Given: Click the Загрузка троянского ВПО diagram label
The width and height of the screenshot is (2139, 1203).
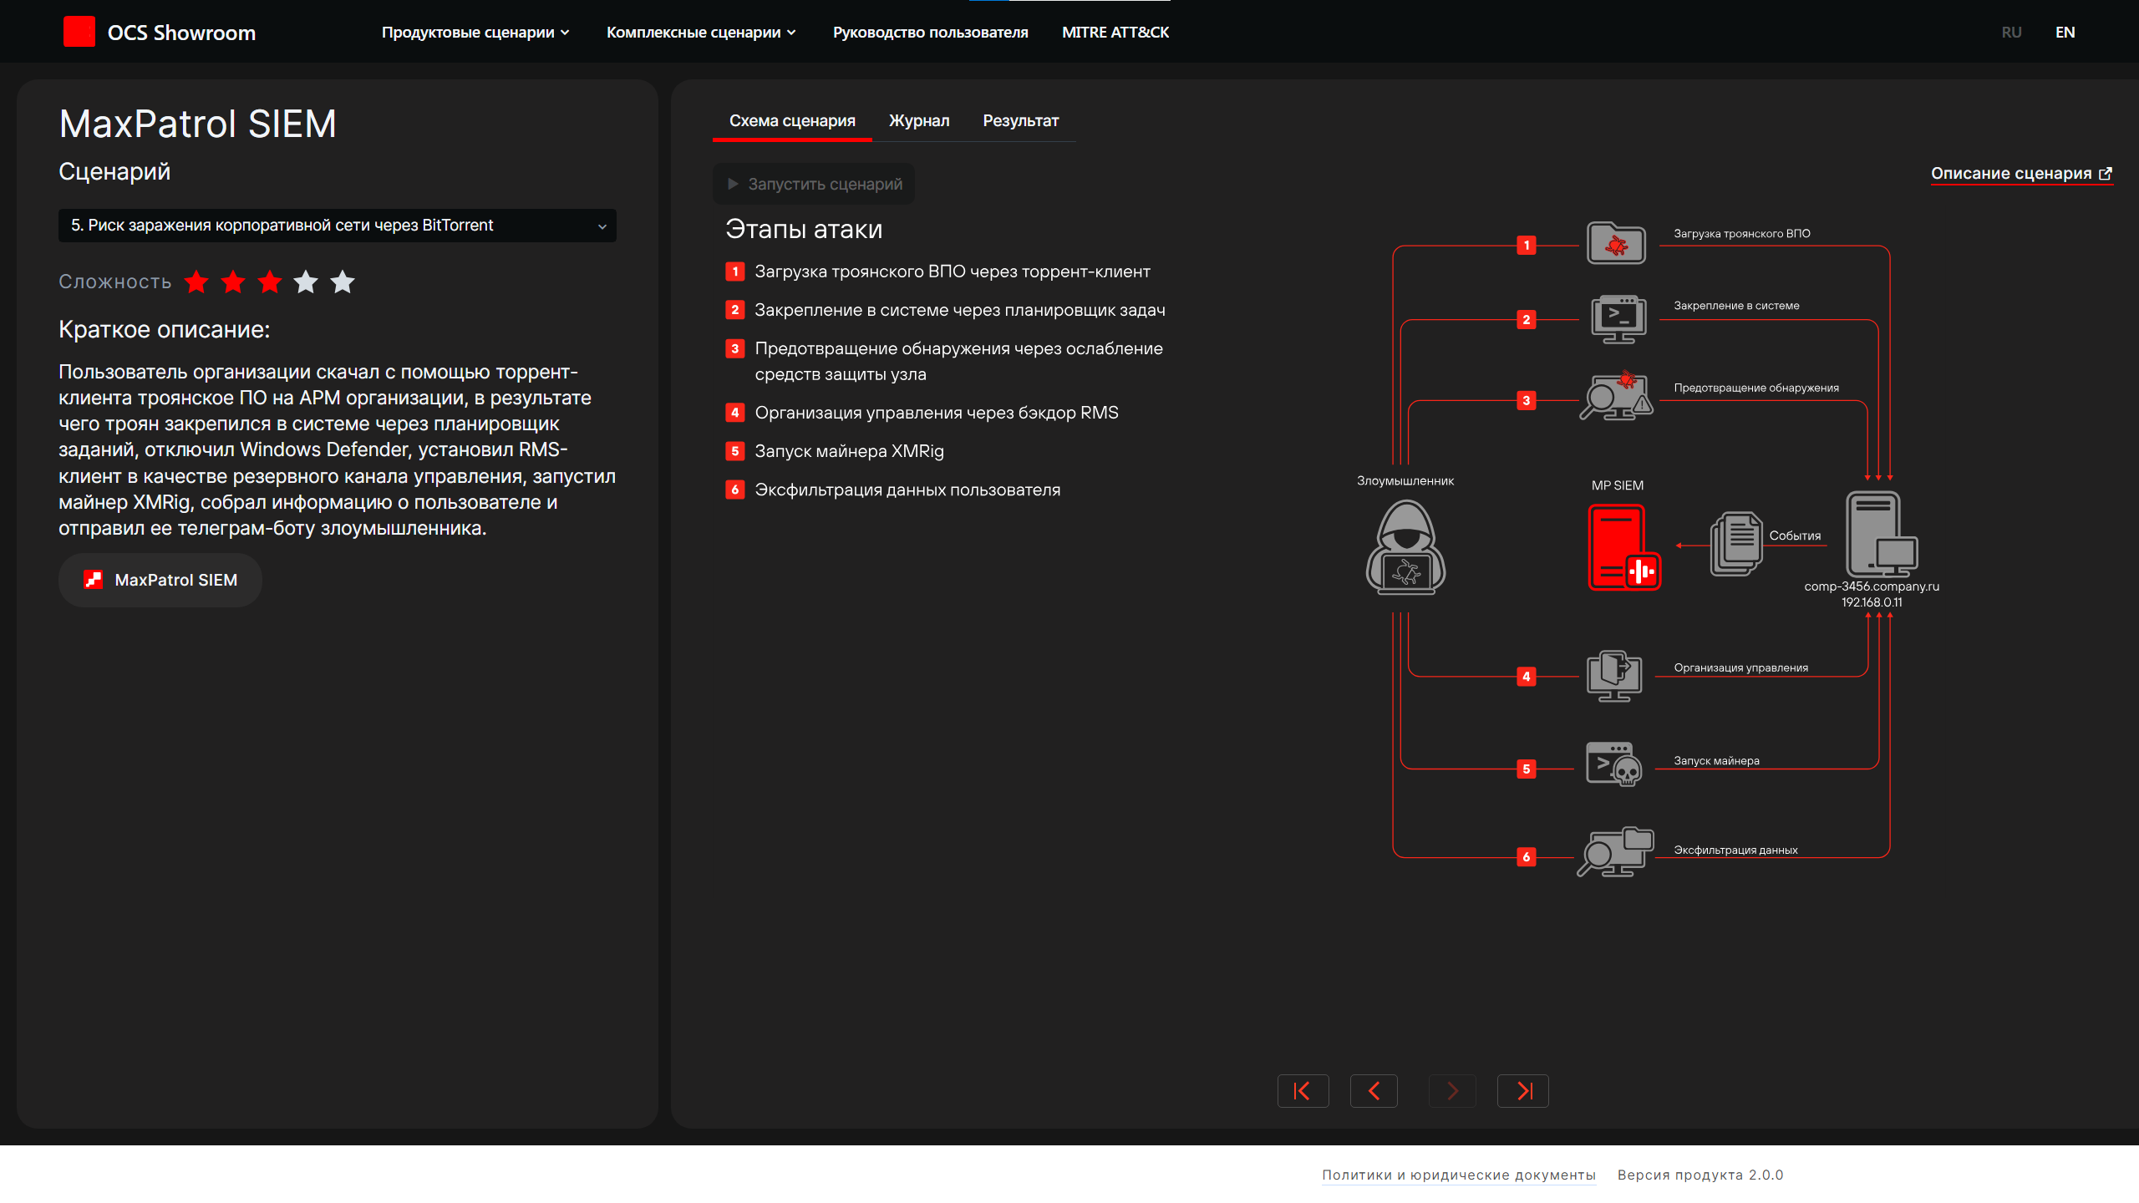Looking at the screenshot, I should click(x=1742, y=234).
